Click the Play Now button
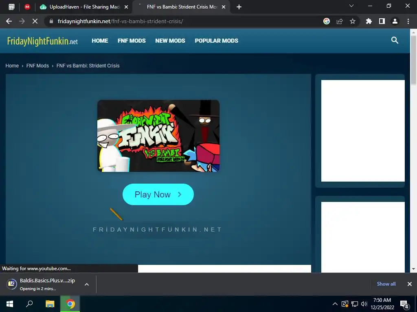 pyautogui.click(x=158, y=195)
